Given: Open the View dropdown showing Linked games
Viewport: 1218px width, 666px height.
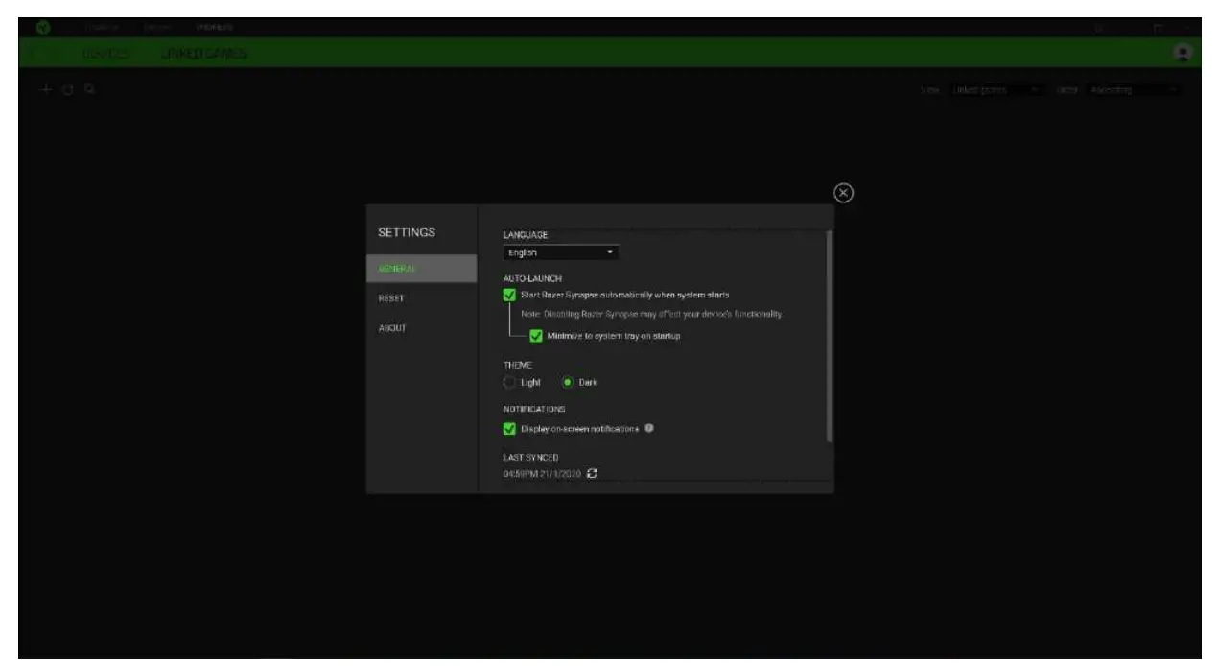Looking at the screenshot, I should pos(997,90).
